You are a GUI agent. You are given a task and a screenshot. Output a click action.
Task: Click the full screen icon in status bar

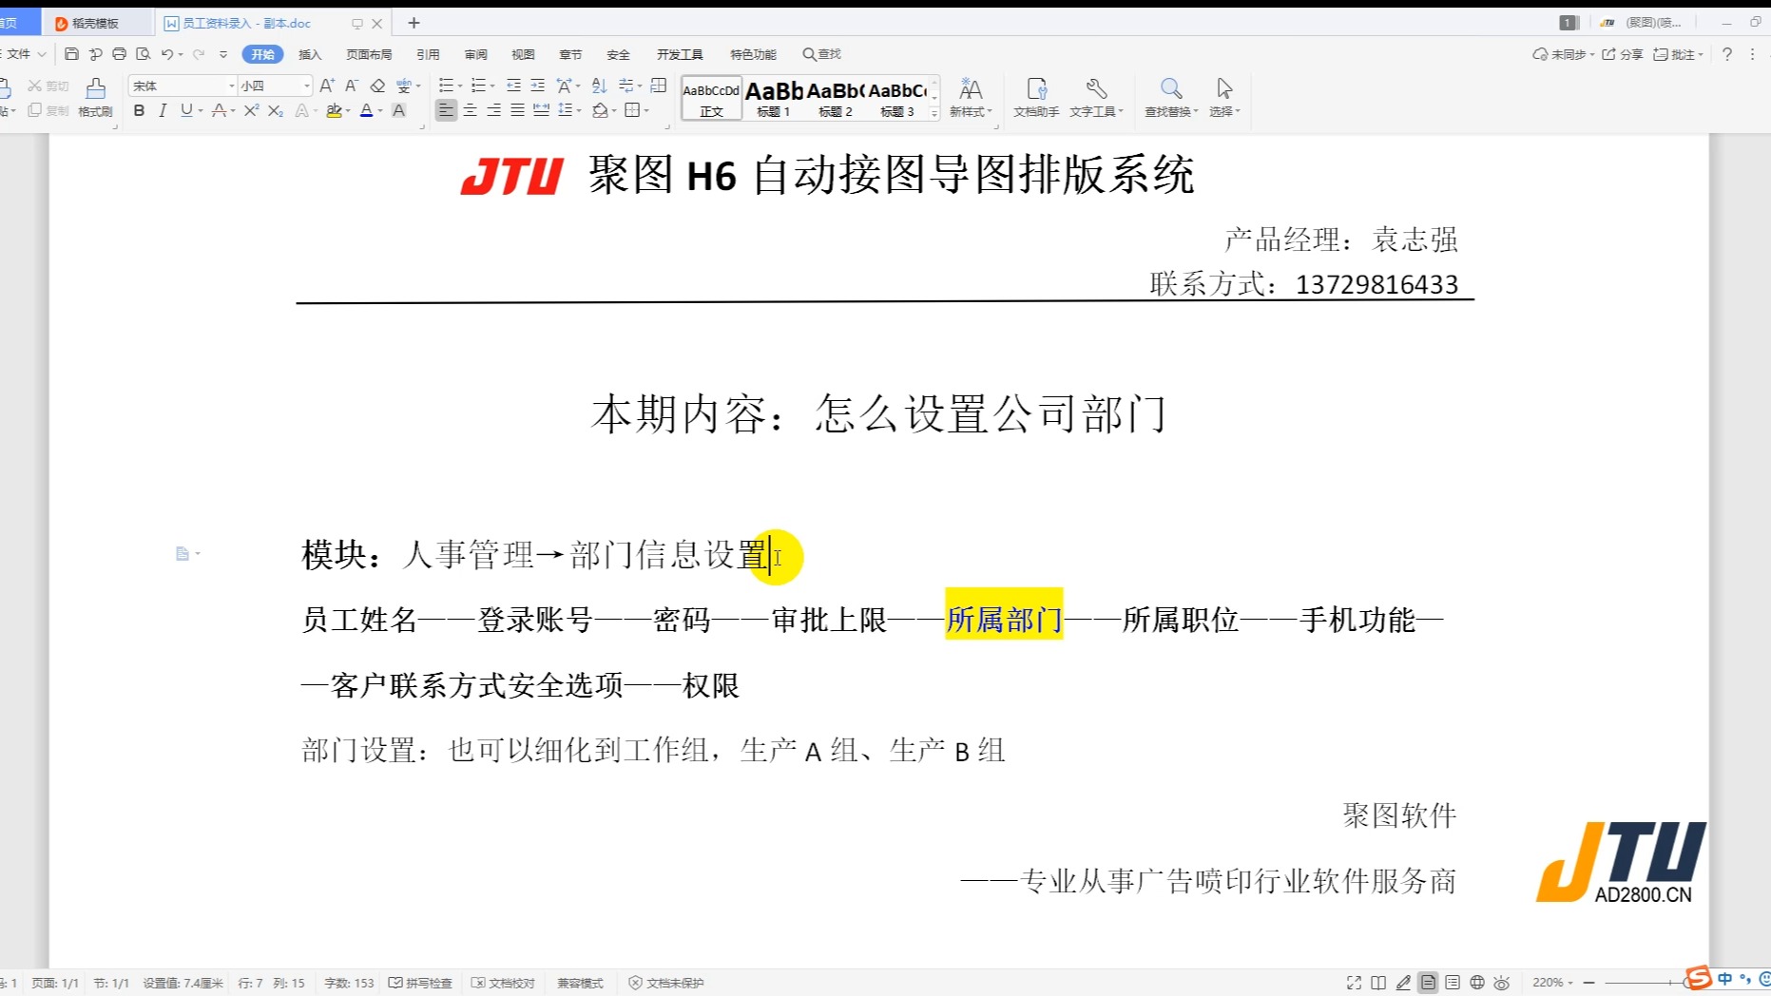coord(1354,983)
